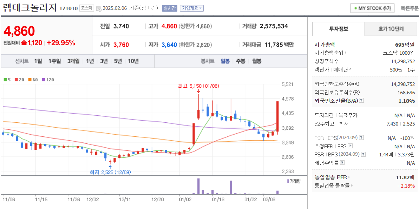
Task: Add stock with MY STOCK 추가 button
Action: point(372,8)
